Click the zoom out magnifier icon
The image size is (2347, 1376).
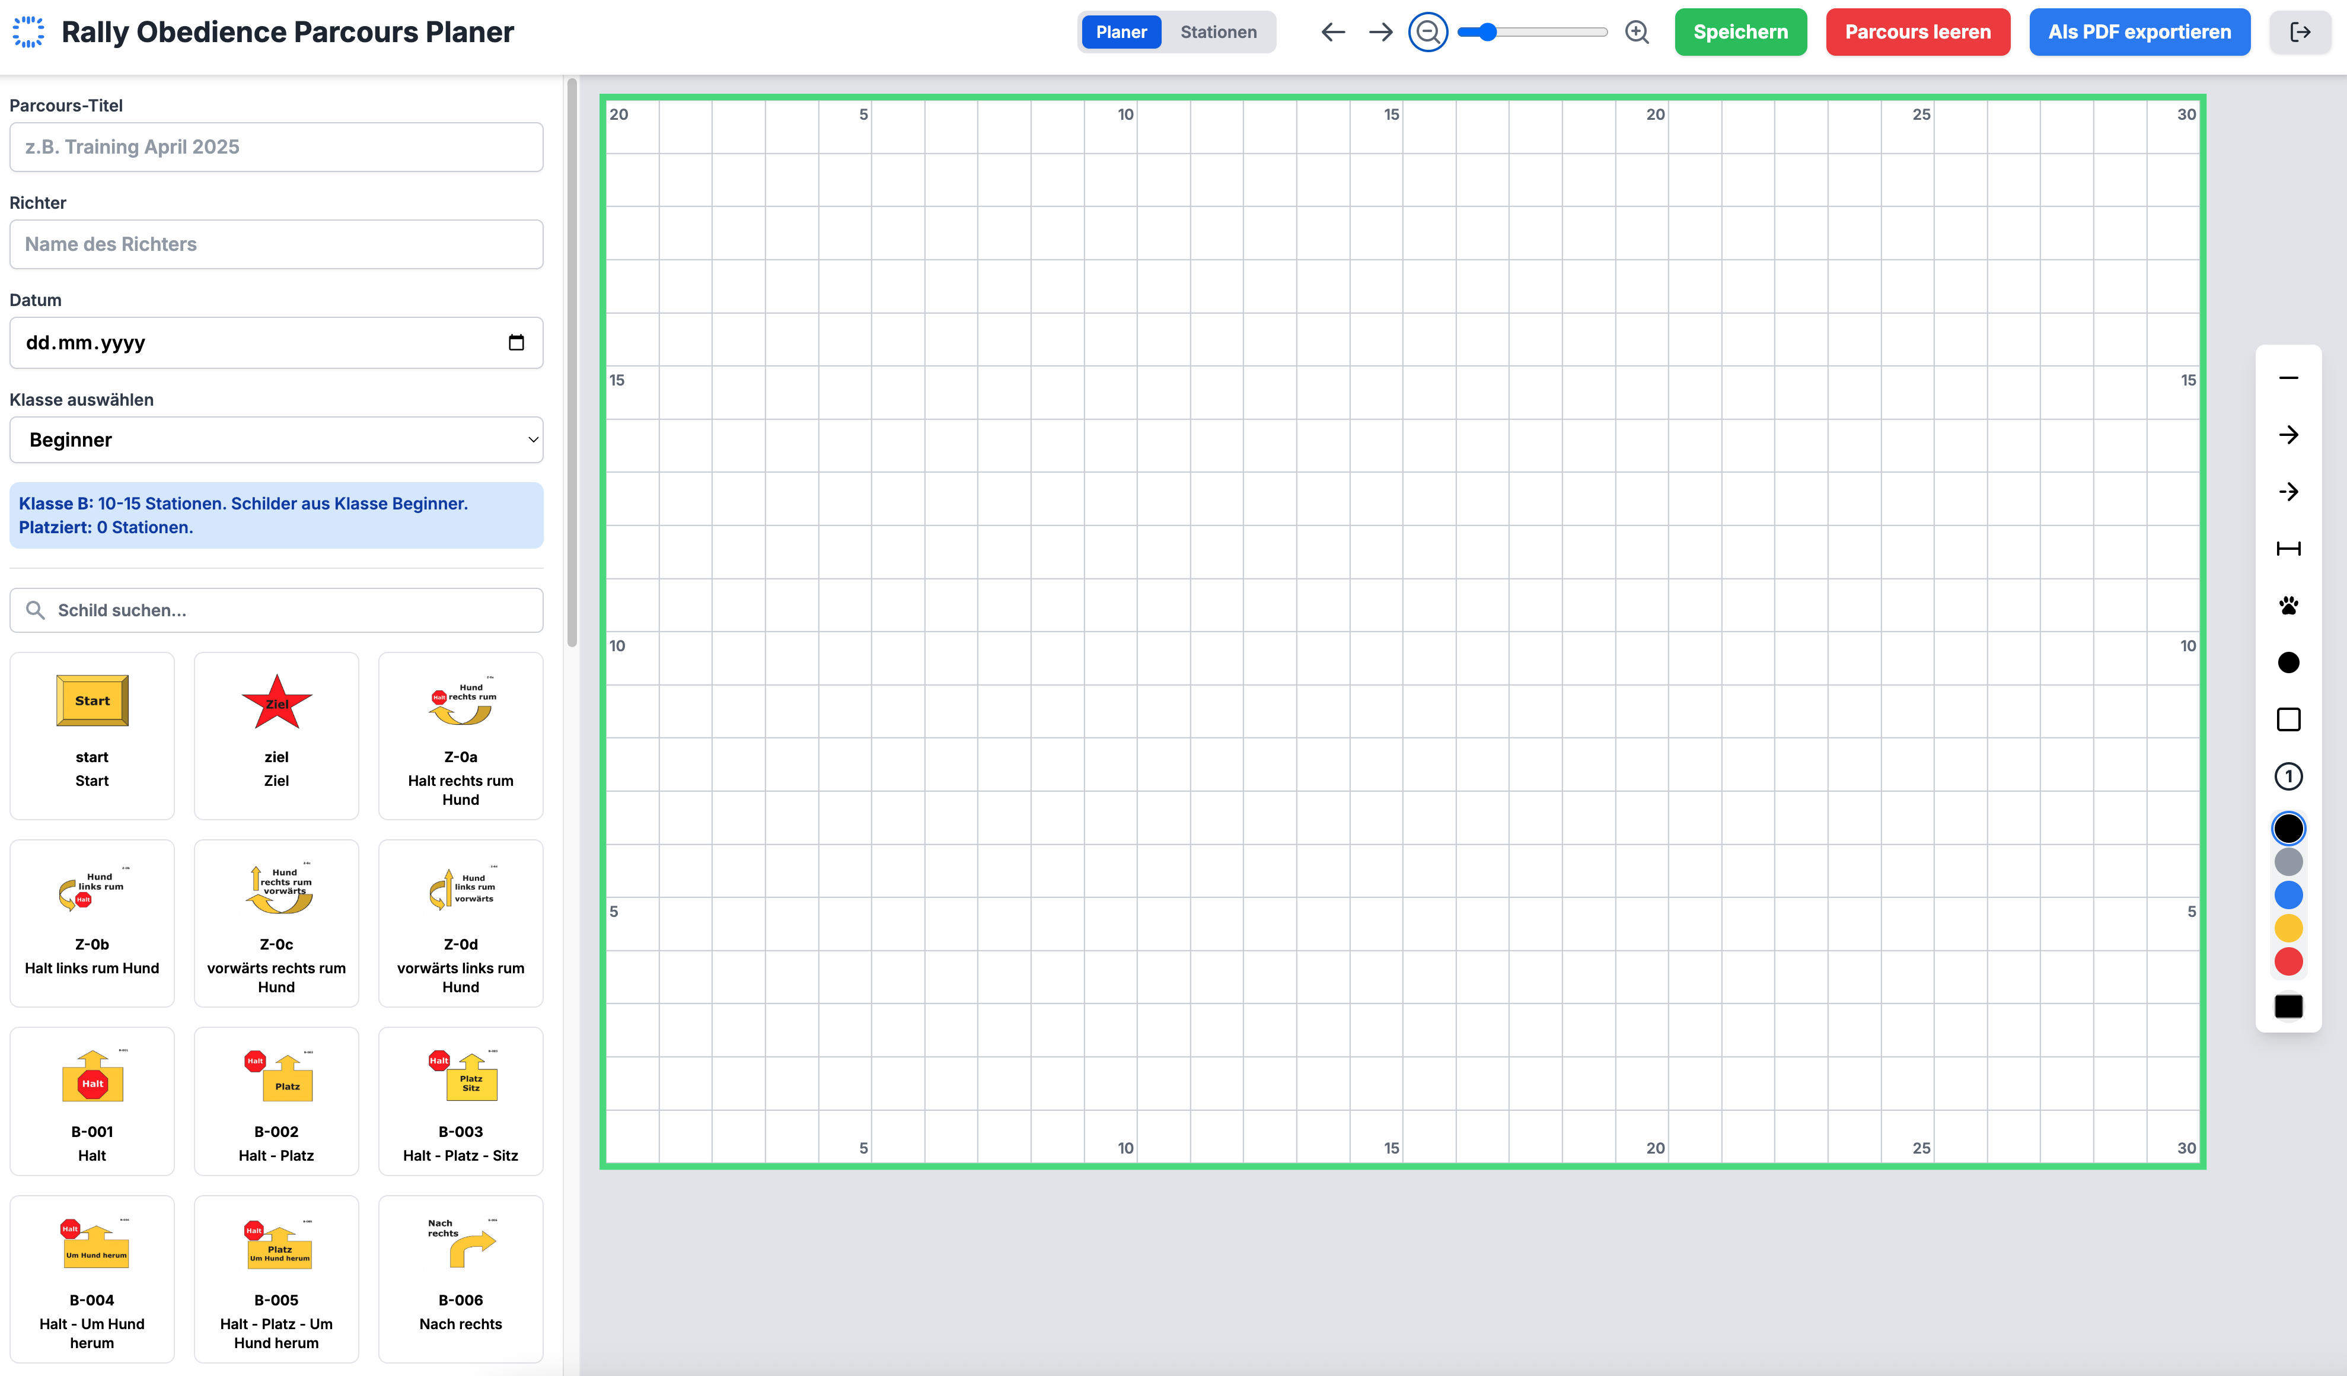1427,33
